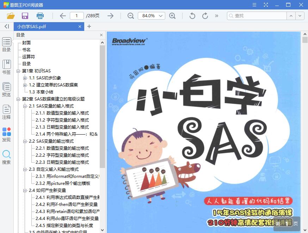Find previous search result arrow

pyautogui.click(x=291, y=16)
